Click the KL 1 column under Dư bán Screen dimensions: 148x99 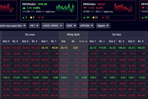click(102, 42)
